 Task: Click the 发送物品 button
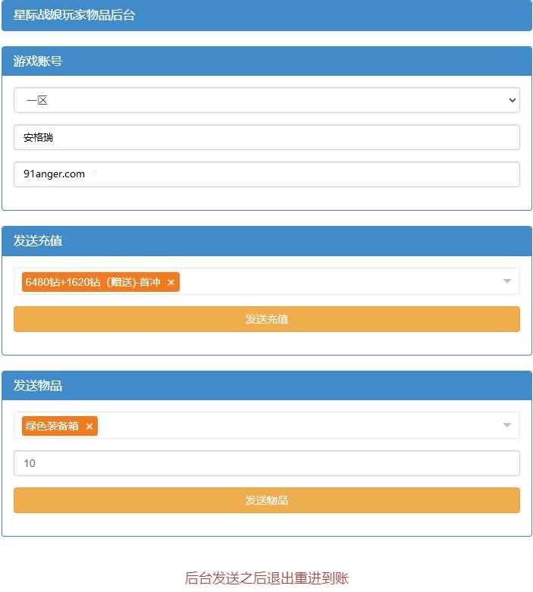click(266, 500)
